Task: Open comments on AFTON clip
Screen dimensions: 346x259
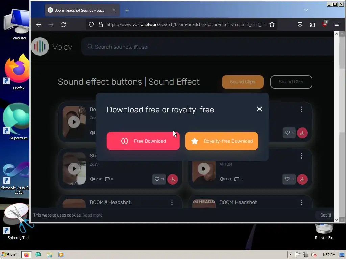Action: (x=238, y=179)
